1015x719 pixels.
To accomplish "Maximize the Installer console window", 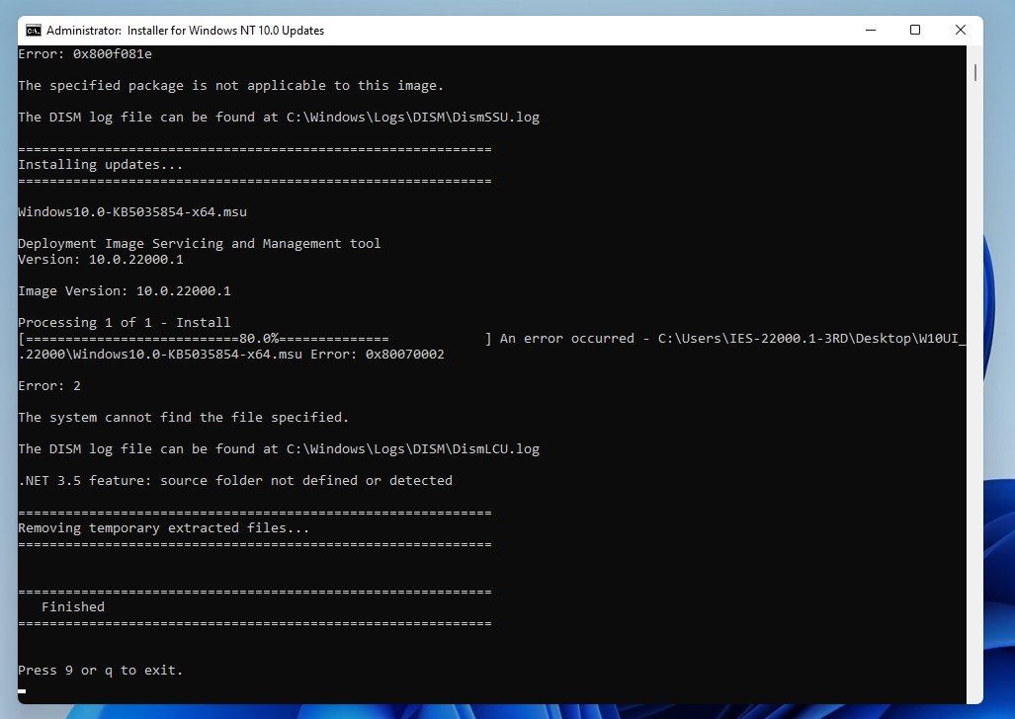I will pos(915,31).
